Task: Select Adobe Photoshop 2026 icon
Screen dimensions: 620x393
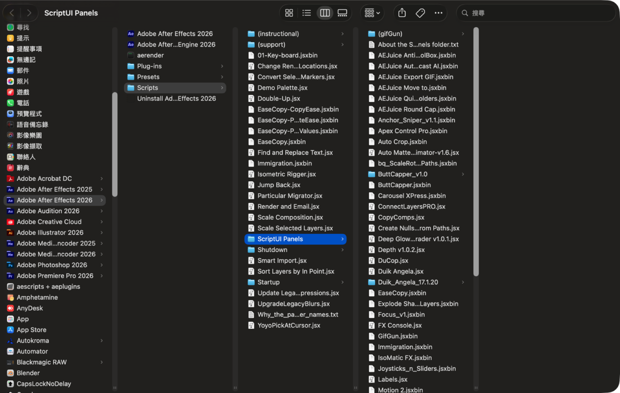Action: [x=10, y=265]
